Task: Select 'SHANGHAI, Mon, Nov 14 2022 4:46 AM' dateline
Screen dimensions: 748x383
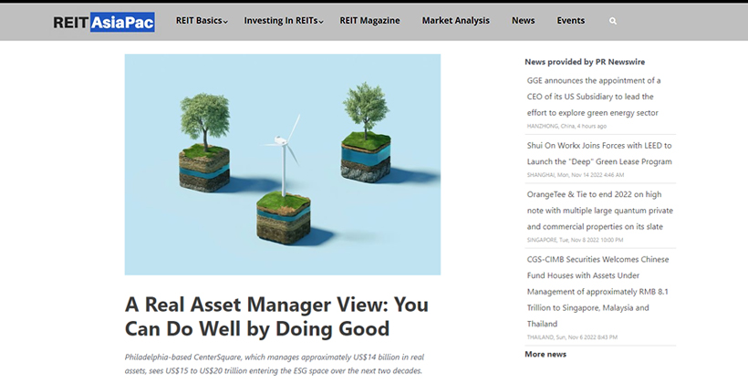Action: 576,175
